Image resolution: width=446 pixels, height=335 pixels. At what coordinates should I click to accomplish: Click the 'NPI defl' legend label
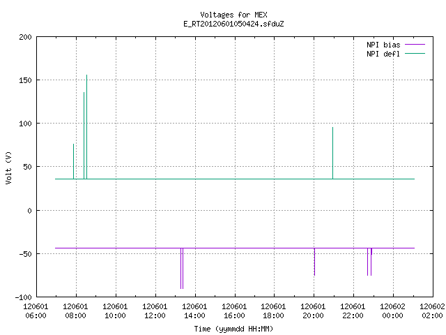pos(383,54)
